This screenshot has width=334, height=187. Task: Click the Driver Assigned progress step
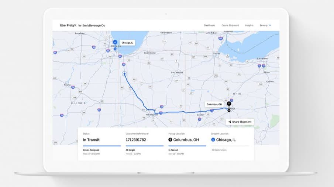point(90,150)
